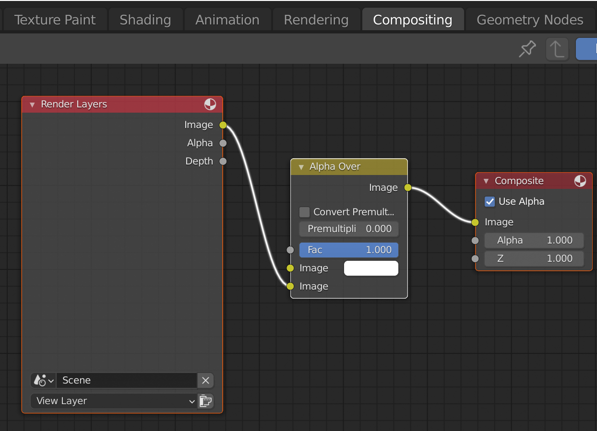Unlink the Scene with the X icon
Viewport: 597px width, 431px height.
(x=205, y=380)
